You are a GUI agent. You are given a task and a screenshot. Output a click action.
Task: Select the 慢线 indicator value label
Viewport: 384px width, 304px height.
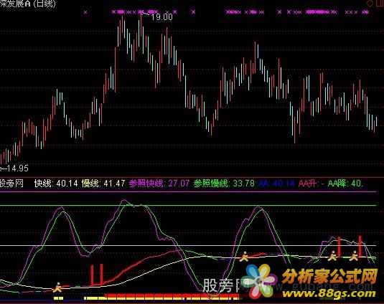point(103,183)
